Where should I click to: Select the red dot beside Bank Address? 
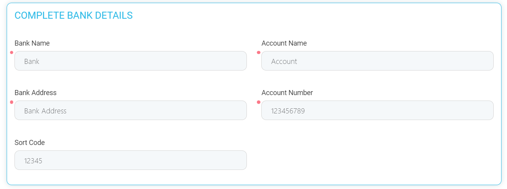click(12, 102)
